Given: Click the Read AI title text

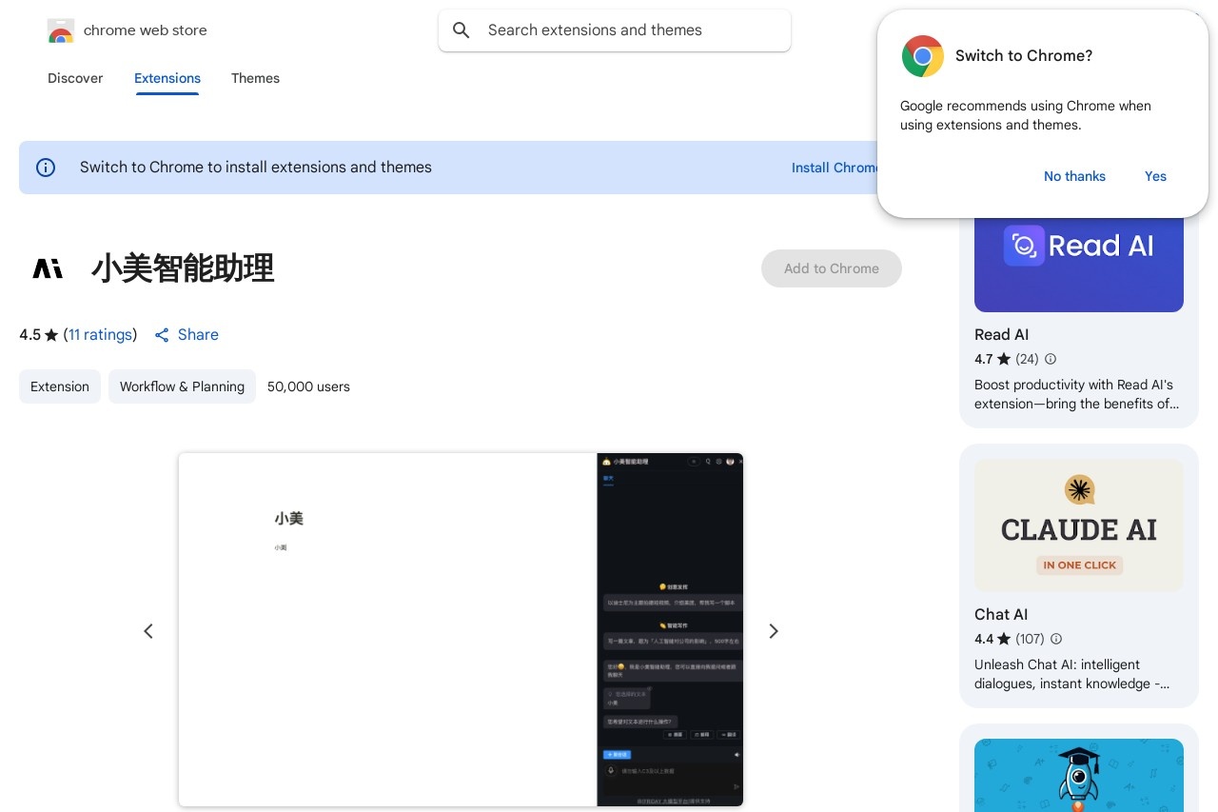Looking at the screenshot, I should coord(1001,335).
